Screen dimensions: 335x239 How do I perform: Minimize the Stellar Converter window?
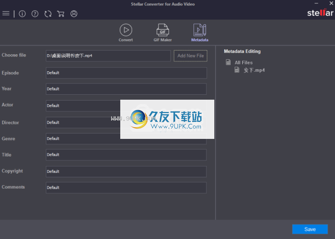coord(316,3)
